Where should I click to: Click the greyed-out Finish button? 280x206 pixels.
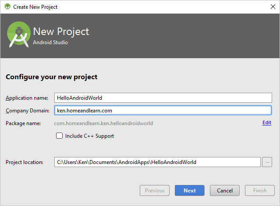point(259,191)
